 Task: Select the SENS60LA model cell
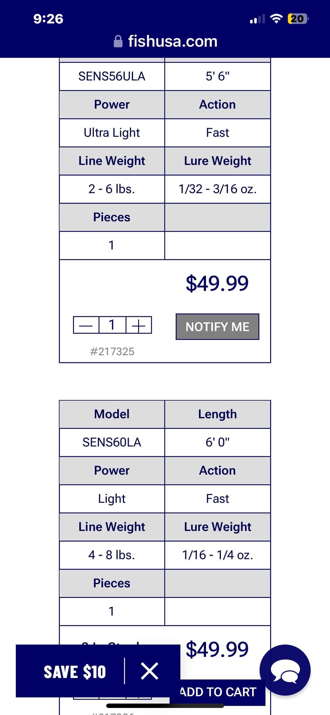pos(112,442)
